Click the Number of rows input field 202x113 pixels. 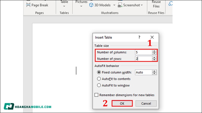tap(143, 59)
